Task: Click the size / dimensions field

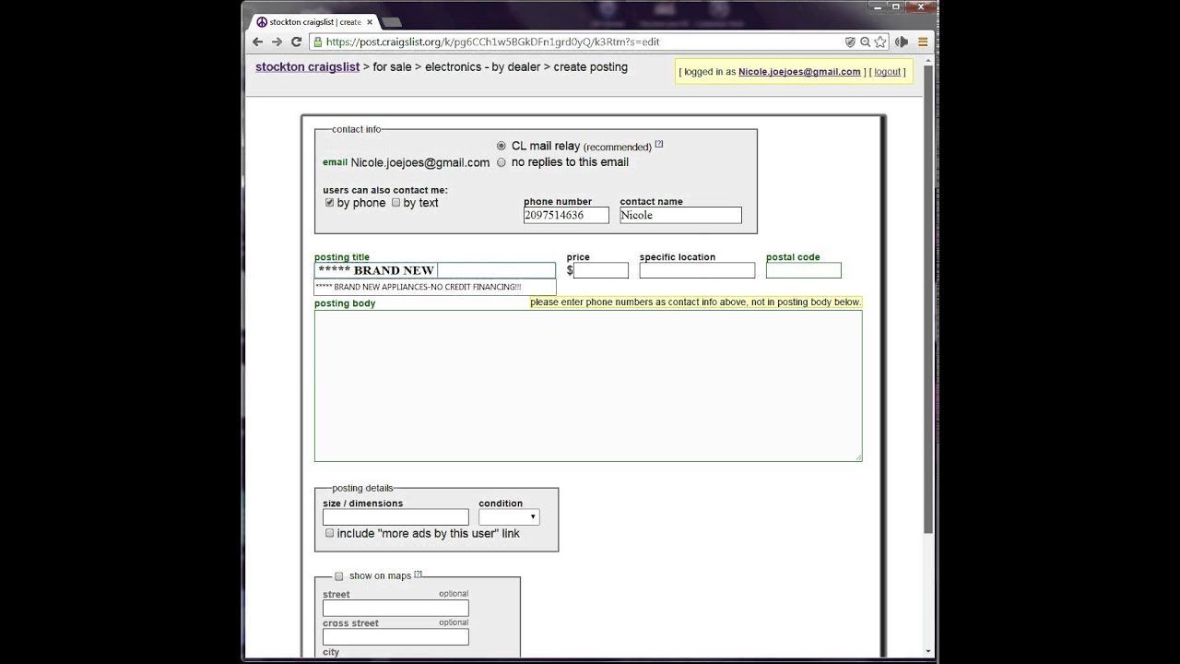Action: 395,517
